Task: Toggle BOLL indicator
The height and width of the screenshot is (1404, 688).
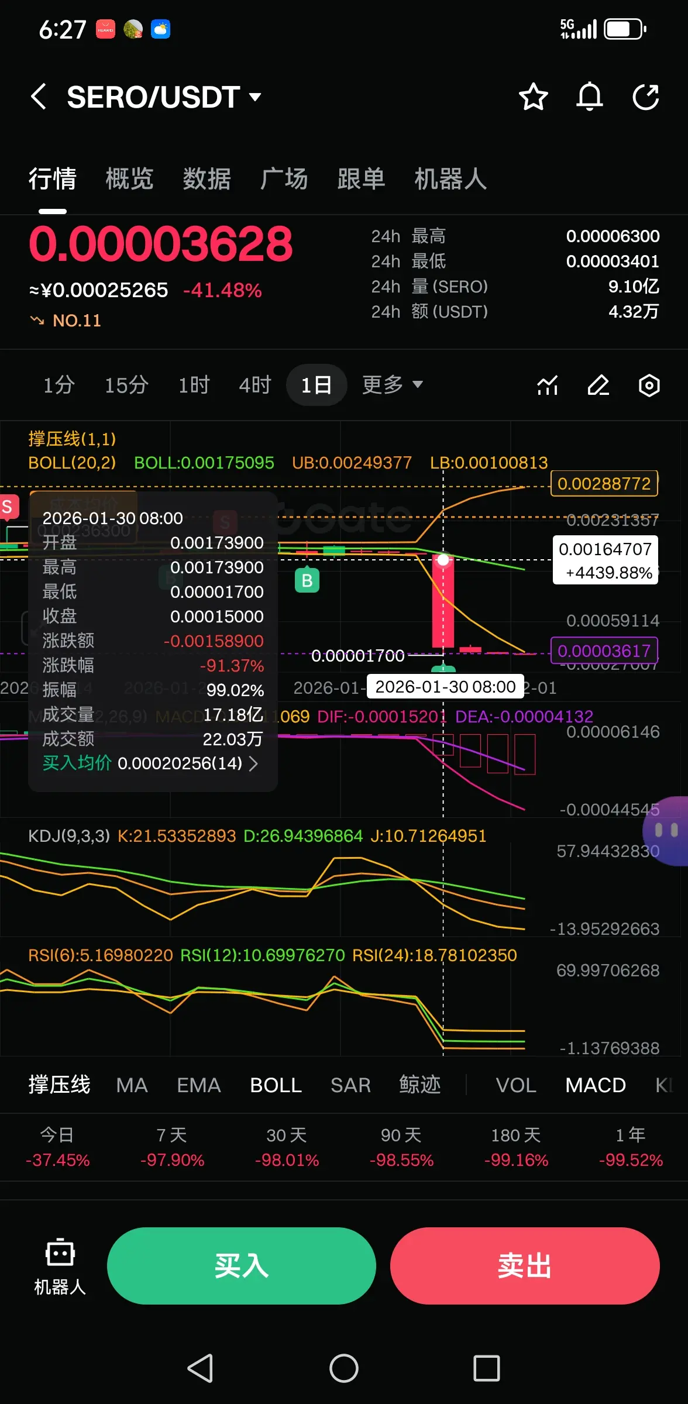Action: pos(276,1085)
